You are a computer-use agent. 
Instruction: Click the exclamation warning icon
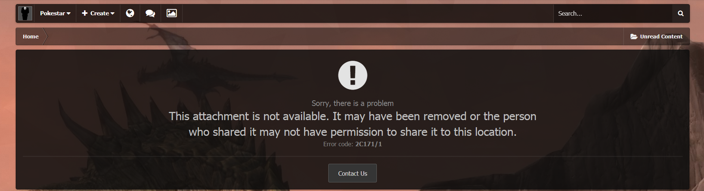click(x=353, y=75)
